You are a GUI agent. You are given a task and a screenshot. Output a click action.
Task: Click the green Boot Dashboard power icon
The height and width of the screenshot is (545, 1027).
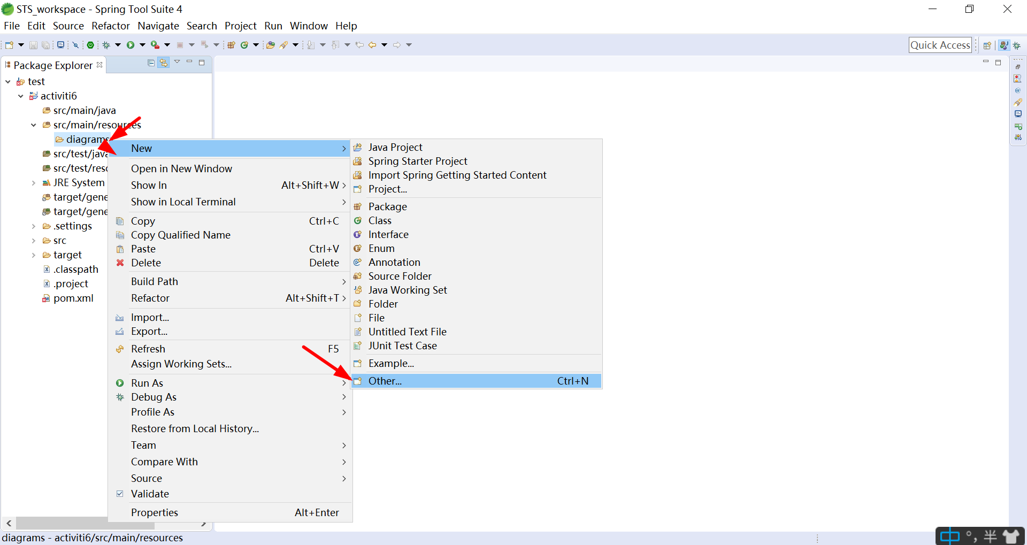click(x=90, y=45)
